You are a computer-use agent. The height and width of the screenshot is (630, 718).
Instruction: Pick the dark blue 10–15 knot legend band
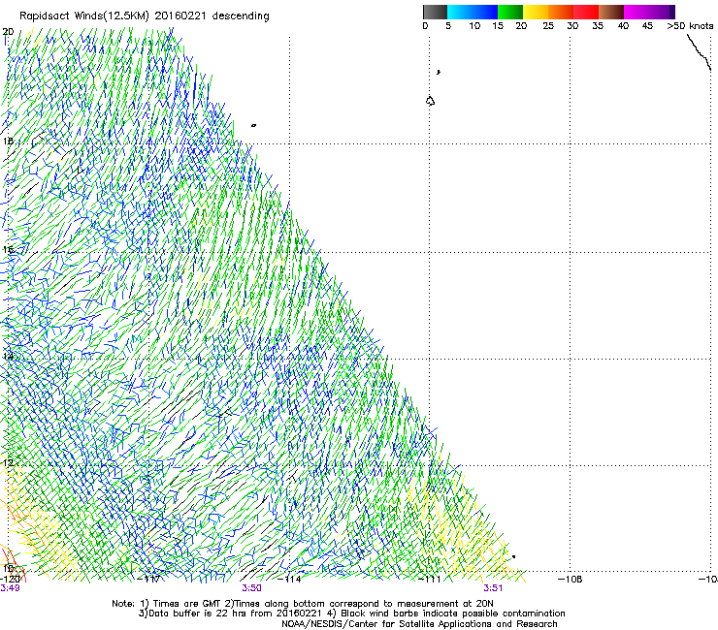coord(485,12)
